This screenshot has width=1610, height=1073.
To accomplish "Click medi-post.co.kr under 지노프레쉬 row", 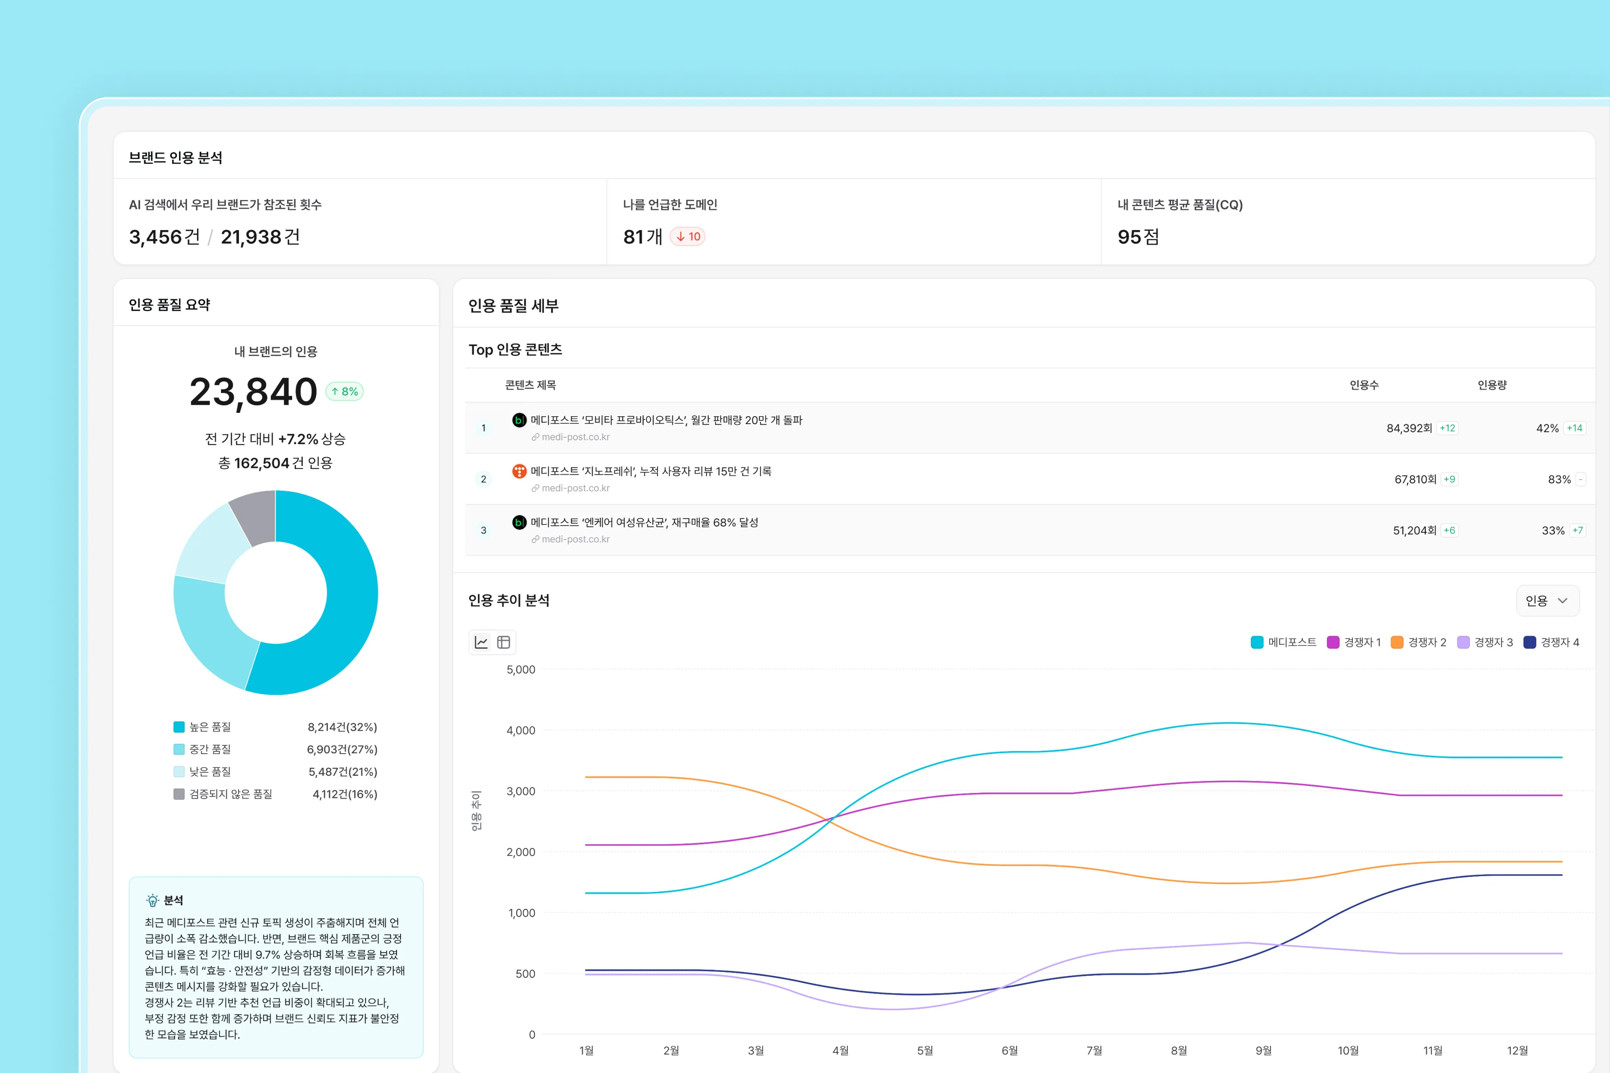I will 575,488.
